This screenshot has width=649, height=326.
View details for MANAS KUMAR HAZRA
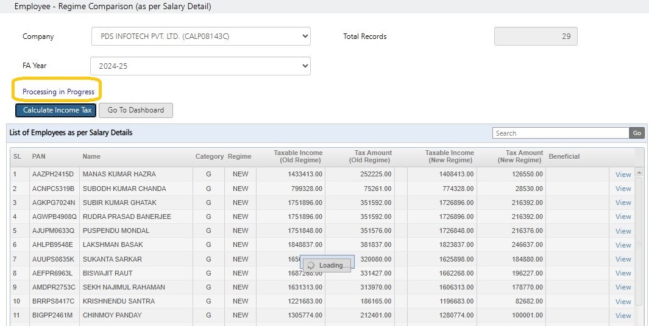pyautogui.click(x=623, y=175)
